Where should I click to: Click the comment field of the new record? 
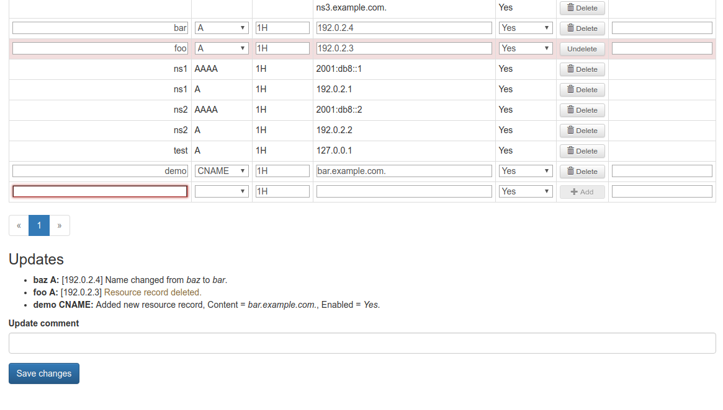[662, 191]
